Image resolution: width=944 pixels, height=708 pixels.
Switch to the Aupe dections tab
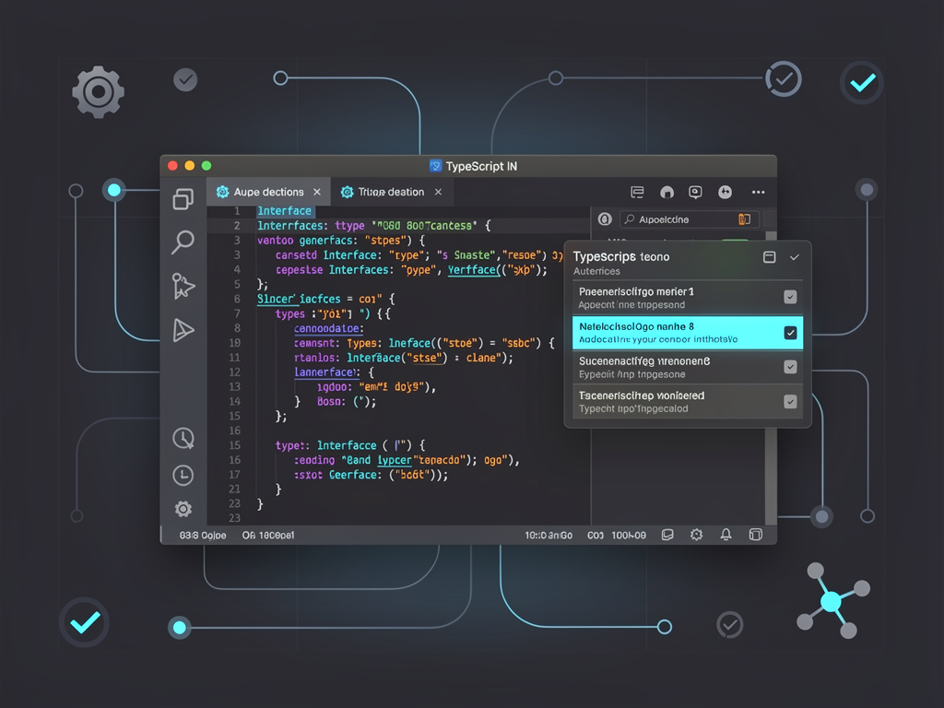268,192
